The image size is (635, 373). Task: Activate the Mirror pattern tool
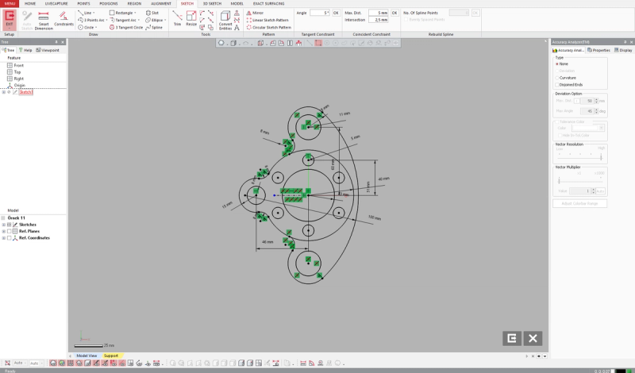[255, 13]
